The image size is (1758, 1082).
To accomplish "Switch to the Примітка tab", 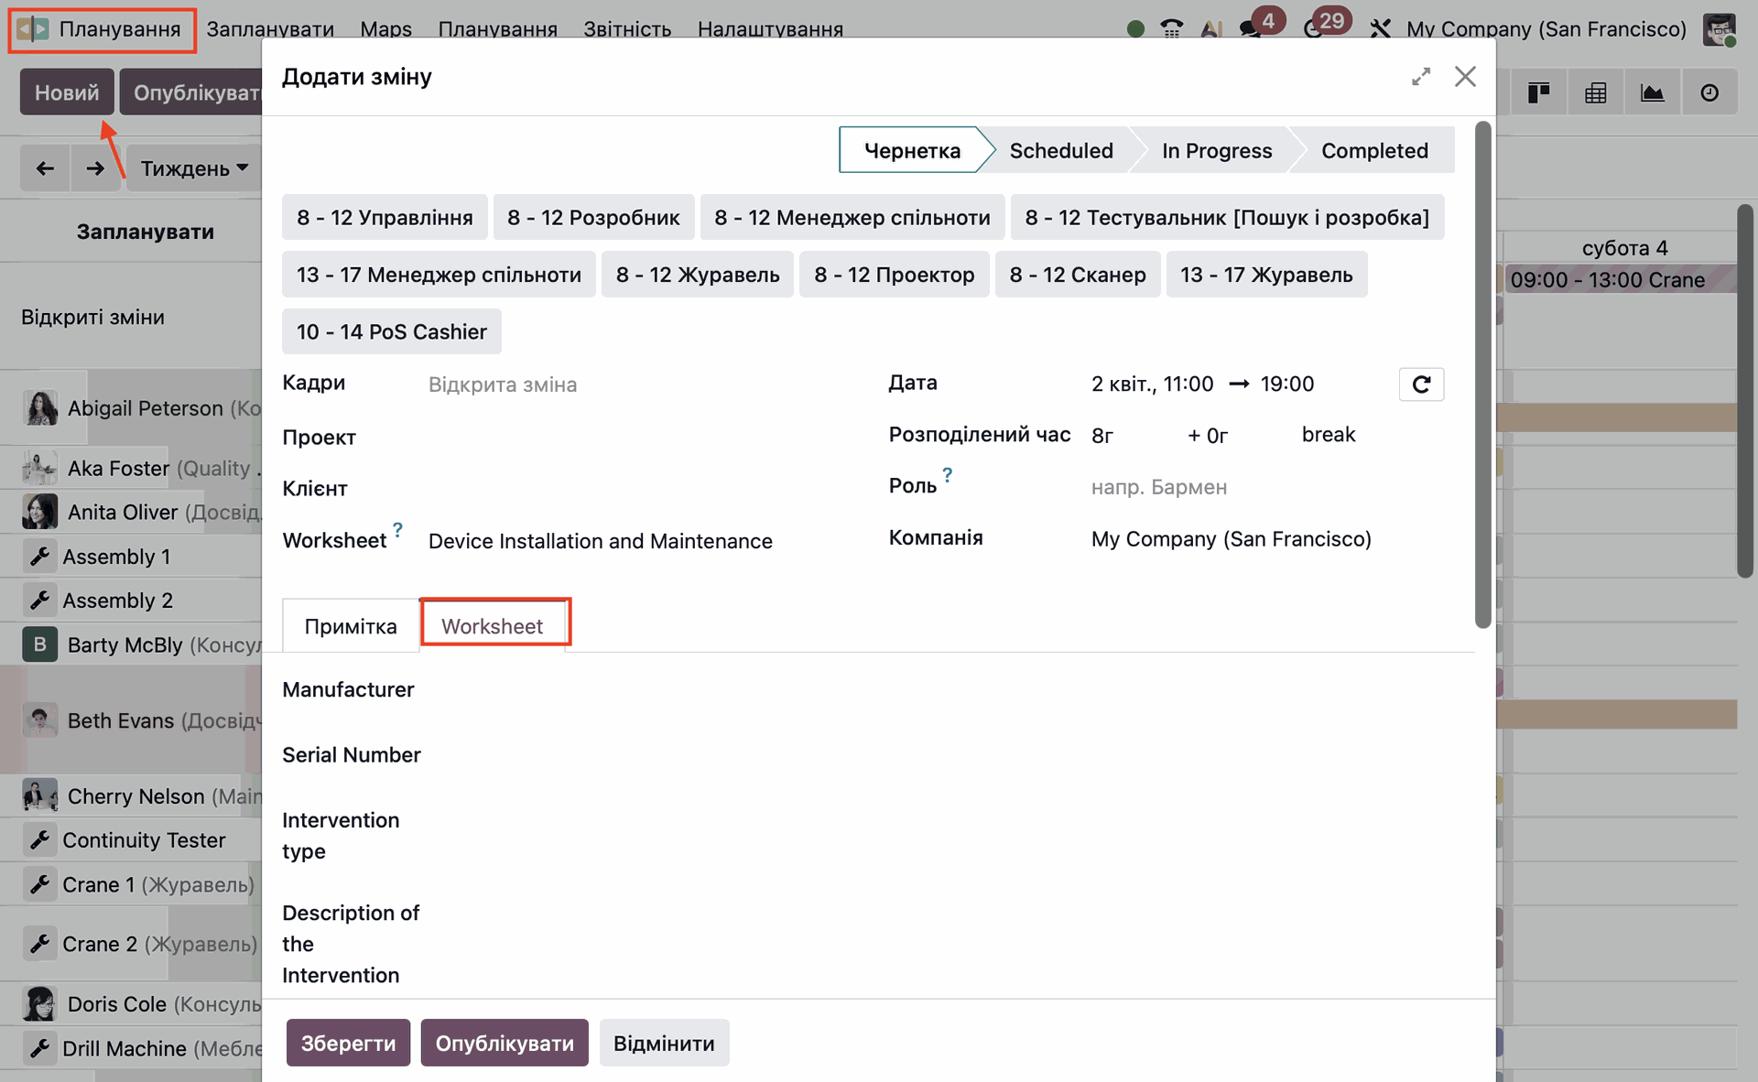I will (x=351, y=626).
